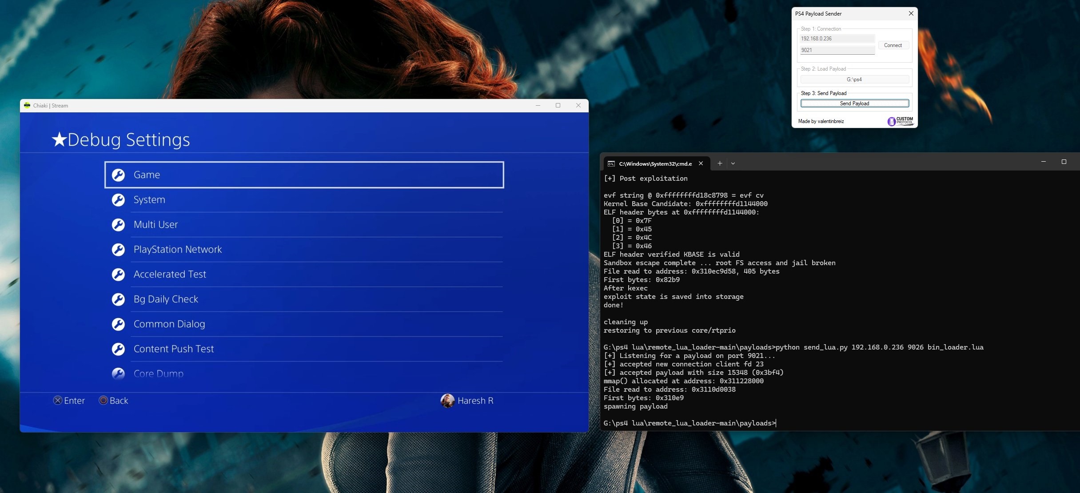Click the wrench icon beside Multi User

click(x=118, y=225)
